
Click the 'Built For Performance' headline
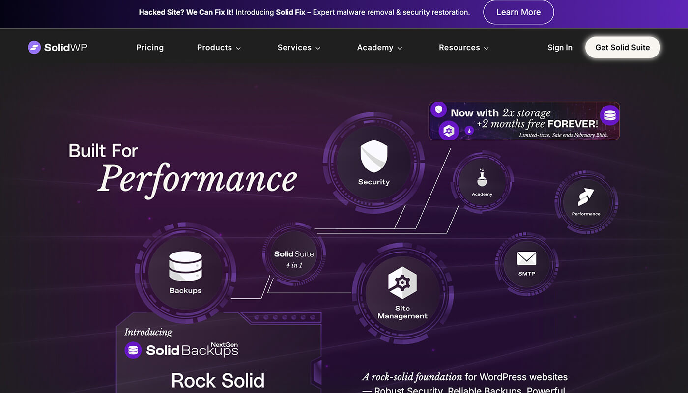[183, 170]
